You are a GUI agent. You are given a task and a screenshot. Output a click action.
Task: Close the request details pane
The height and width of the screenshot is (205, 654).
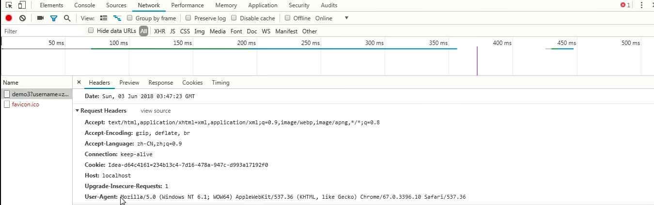(x=79, y=83)
